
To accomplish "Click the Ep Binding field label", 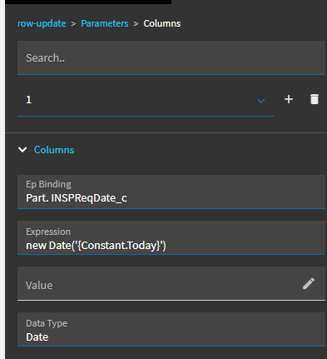I will tap(48, 184).
